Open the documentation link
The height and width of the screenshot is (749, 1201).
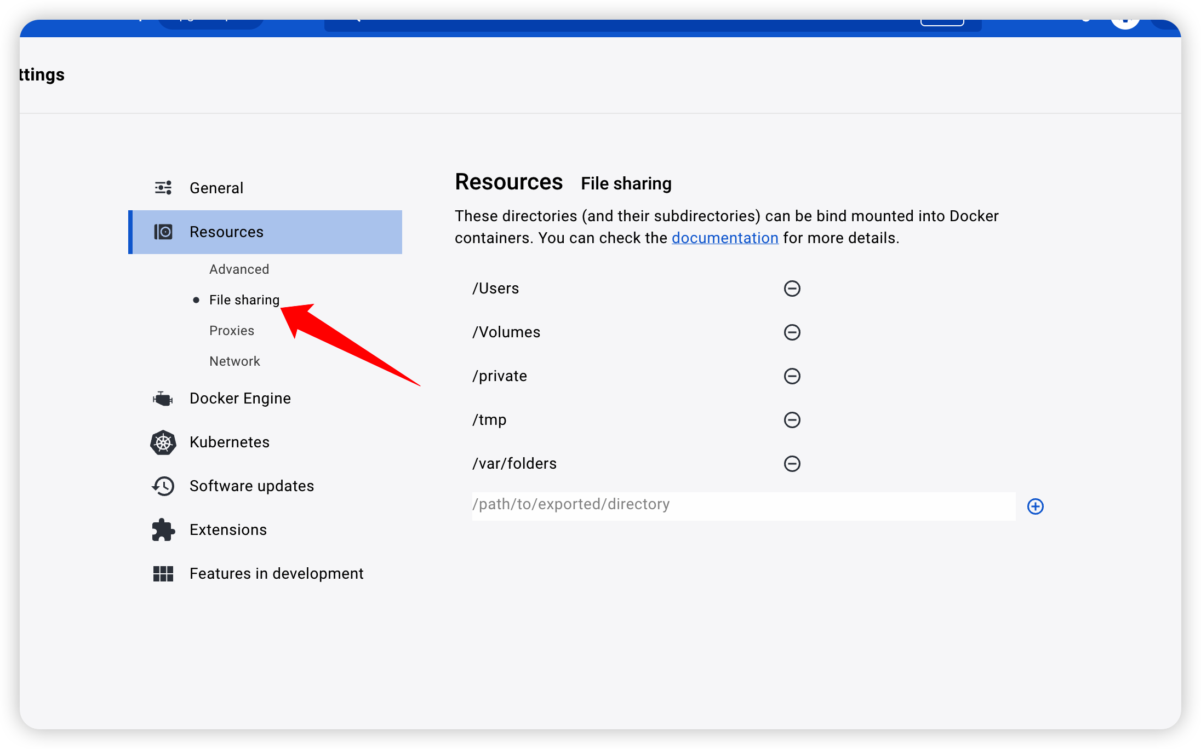724,238
